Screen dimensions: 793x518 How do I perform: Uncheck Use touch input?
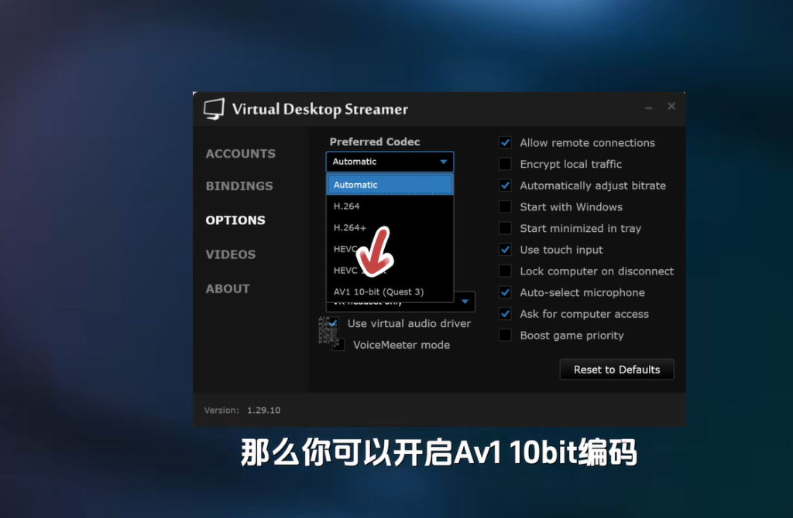[x=505, y=250]
